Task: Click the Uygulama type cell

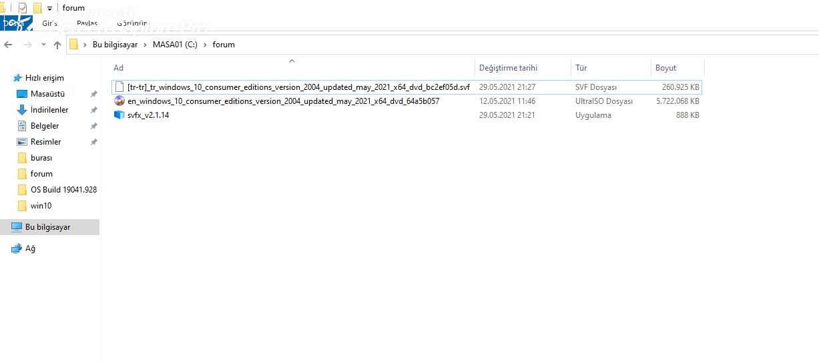Action: pyautogui.click(x=593, y=115)
